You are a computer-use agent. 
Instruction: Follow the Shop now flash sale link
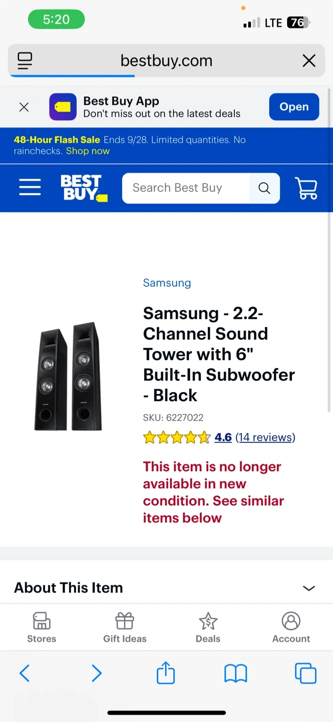tap(88, 151)
